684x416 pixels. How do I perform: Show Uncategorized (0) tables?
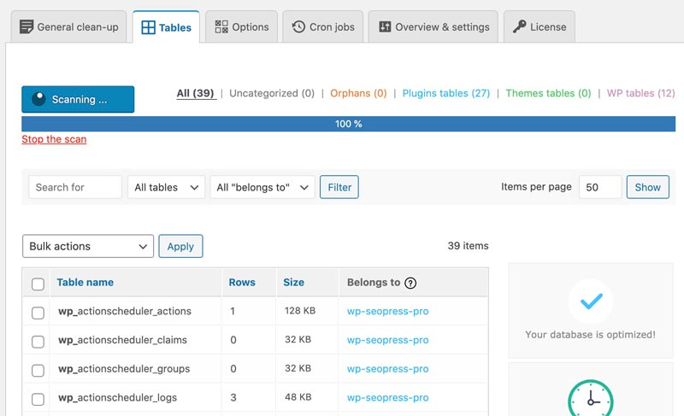pyautogui.click(x=272, y=93)
